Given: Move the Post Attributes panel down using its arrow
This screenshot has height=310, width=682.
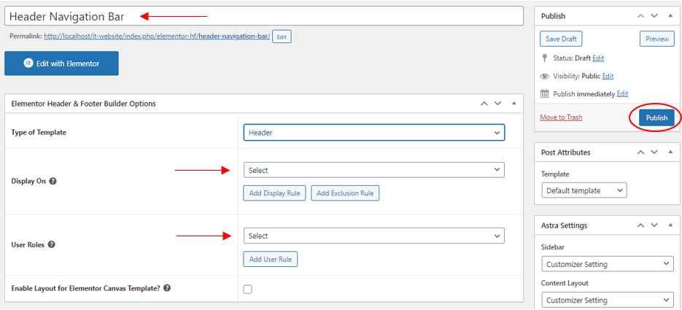Looking at the screenshot, I should click(x=654, y=152).
